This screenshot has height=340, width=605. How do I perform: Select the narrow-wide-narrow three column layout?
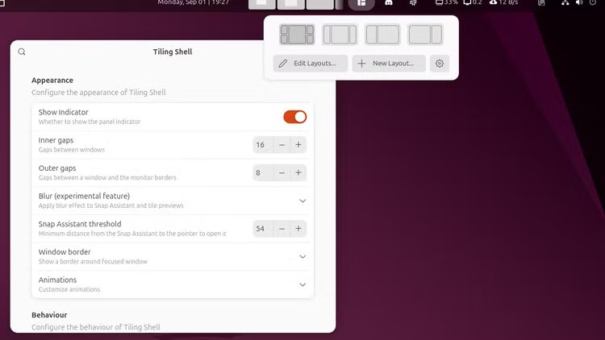point(340,35)
